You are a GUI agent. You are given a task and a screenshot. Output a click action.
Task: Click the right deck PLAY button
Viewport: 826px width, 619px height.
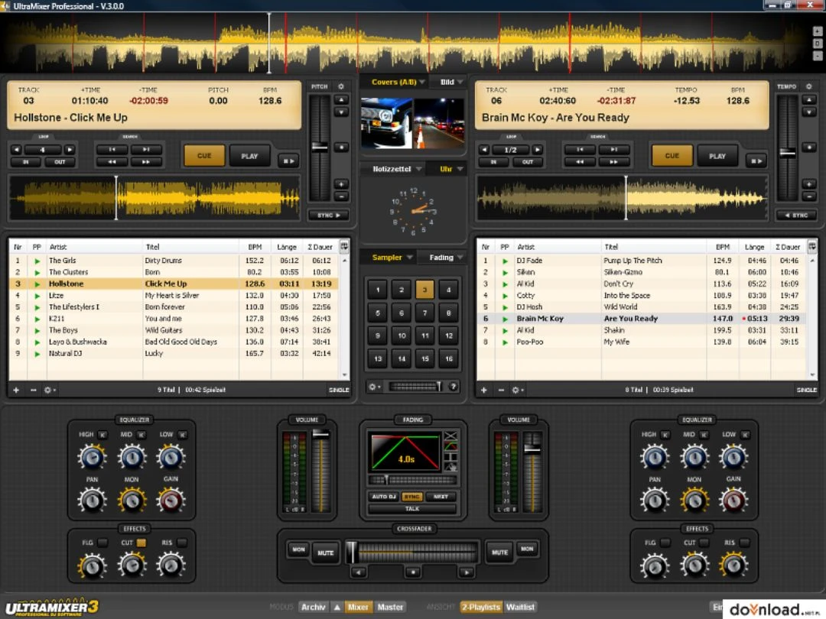(x=717, y=156)
